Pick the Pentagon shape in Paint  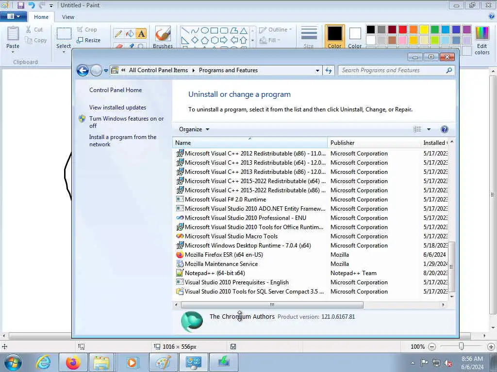(205, 40)
